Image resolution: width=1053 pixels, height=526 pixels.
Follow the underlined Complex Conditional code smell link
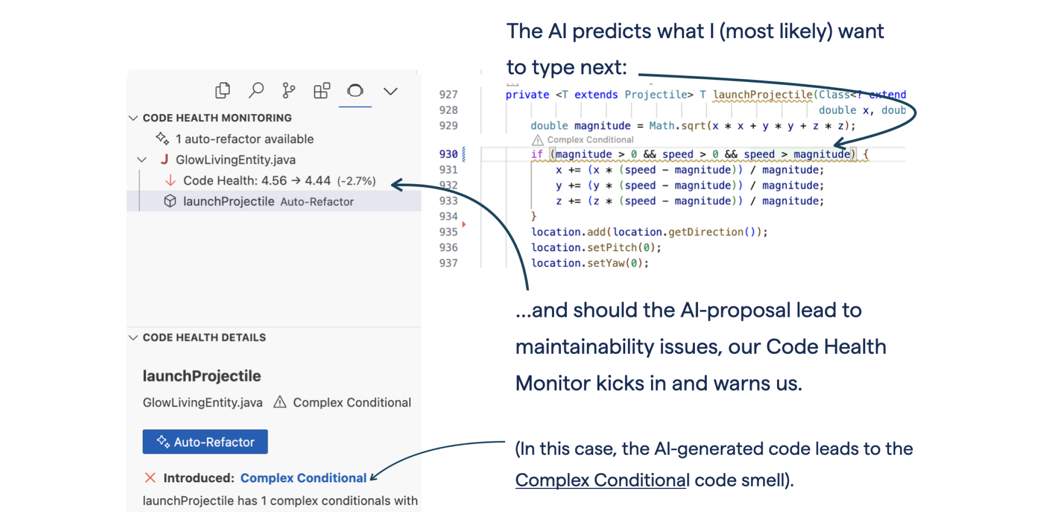click(600, 480)
